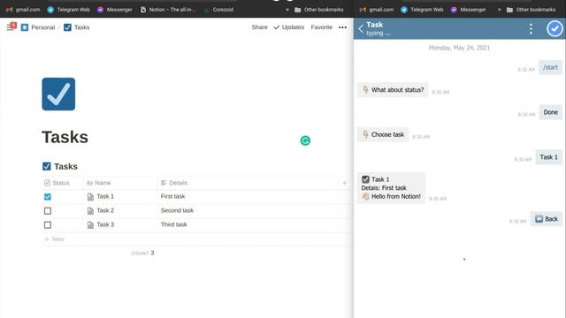566x318 pixels.
Task: Open Messenger bookmark in right window
Action: tap(468, 10)
